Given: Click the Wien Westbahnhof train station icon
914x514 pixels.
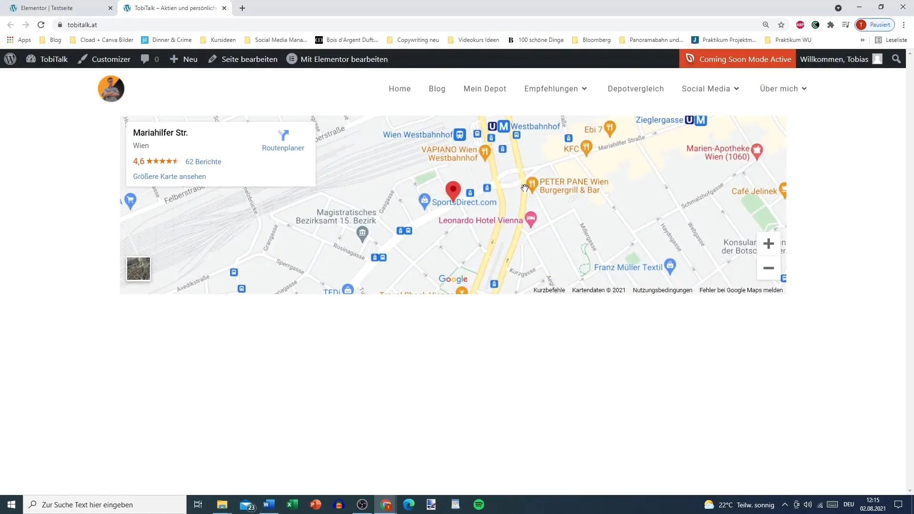Looking at the screenshot, I should coord(459,135).
